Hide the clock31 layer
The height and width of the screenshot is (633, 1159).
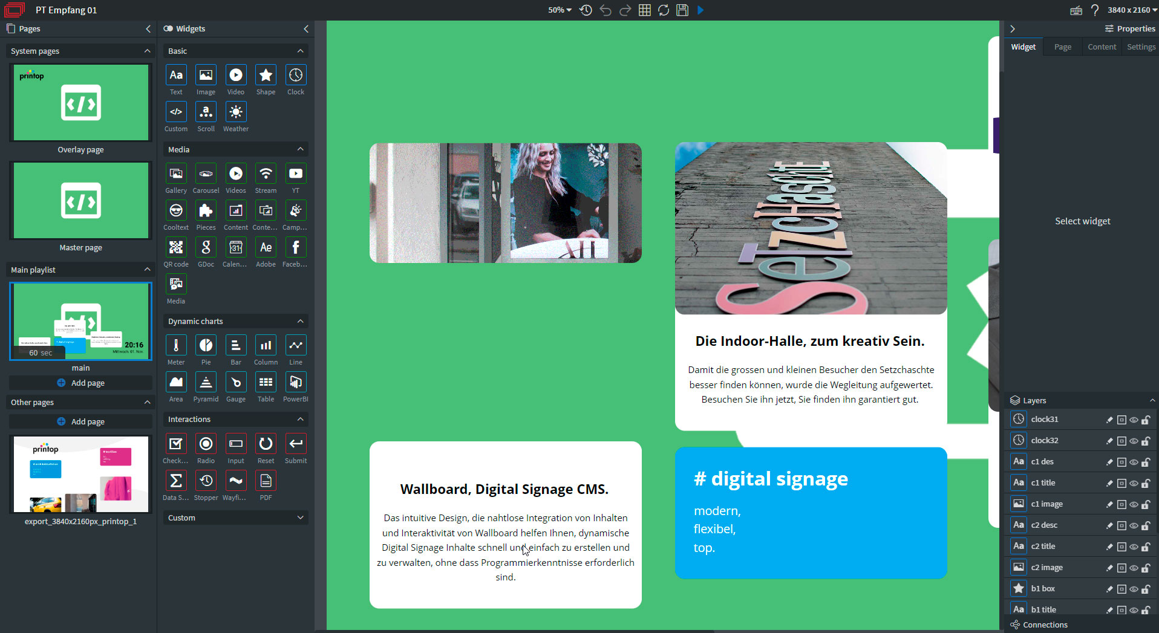(1134, 420)
